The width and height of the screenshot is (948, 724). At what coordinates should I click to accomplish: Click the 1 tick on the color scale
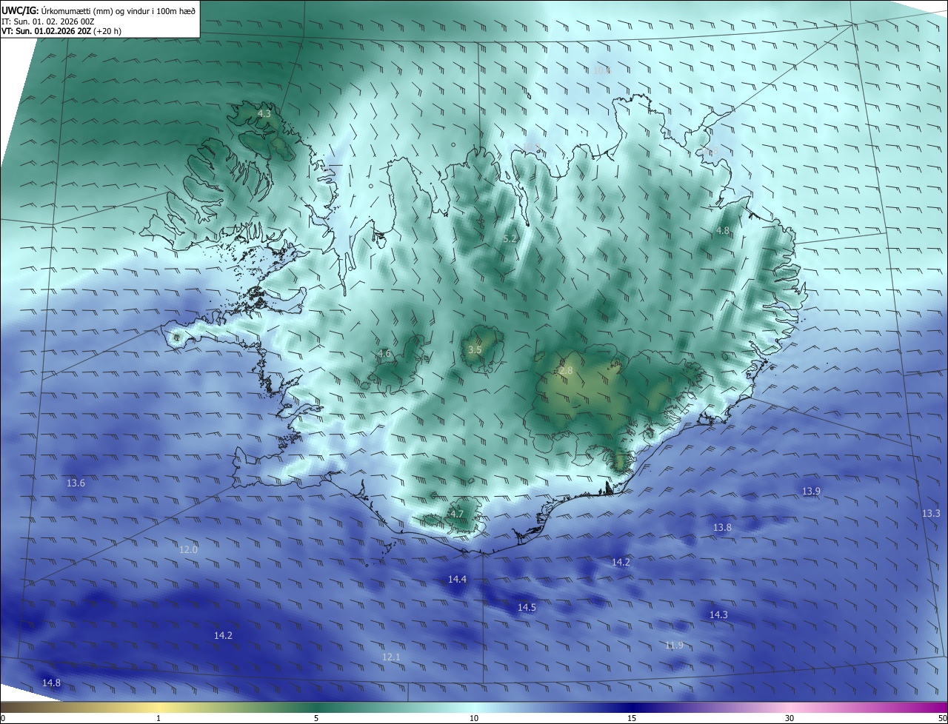(158, 718)
